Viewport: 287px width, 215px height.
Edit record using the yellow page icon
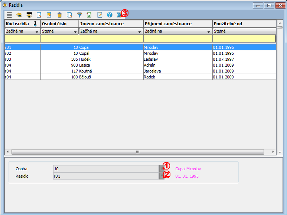pyautogui.click(x=49, y=15)
